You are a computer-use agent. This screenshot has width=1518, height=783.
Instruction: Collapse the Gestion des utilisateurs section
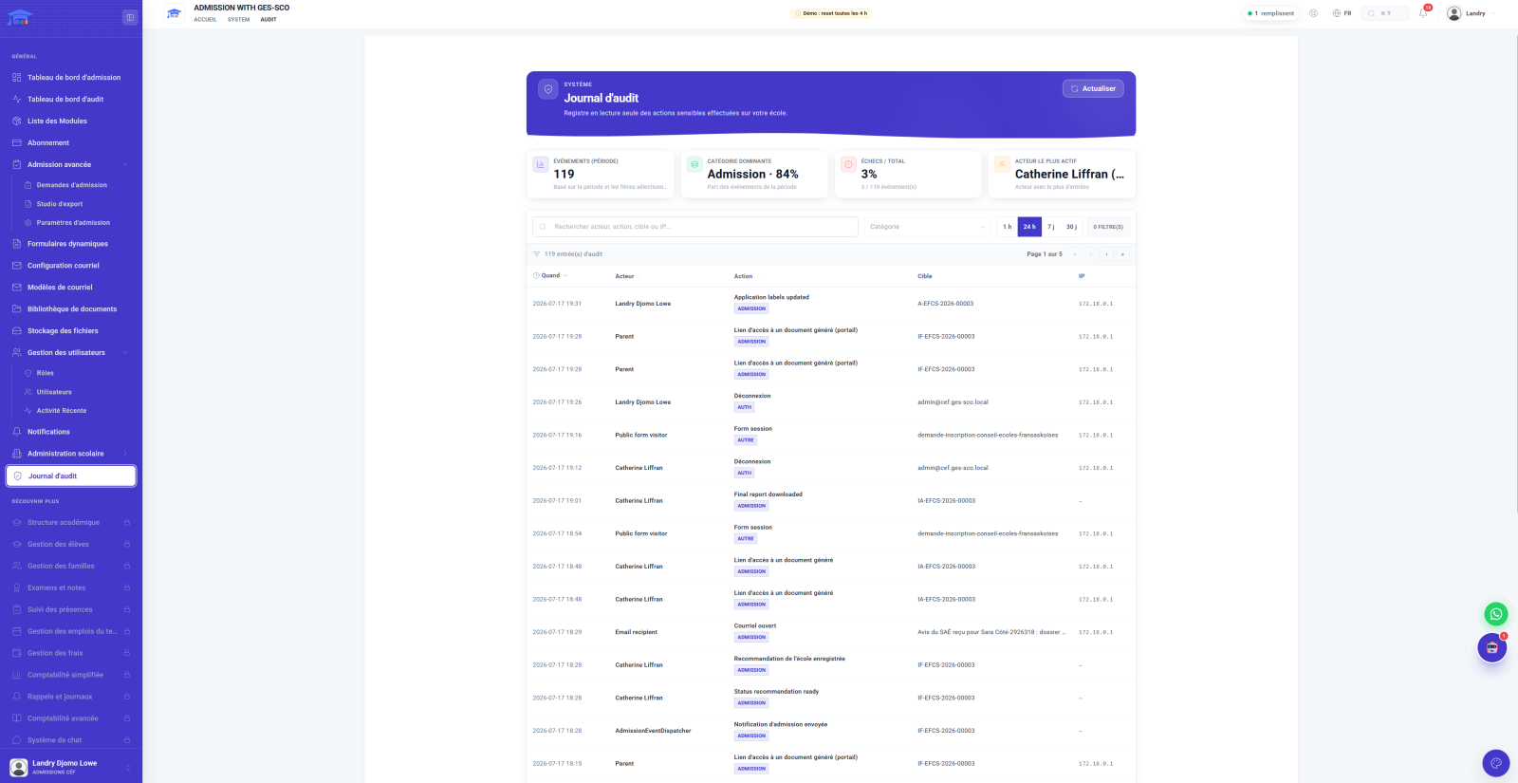(x=71, y=352)
